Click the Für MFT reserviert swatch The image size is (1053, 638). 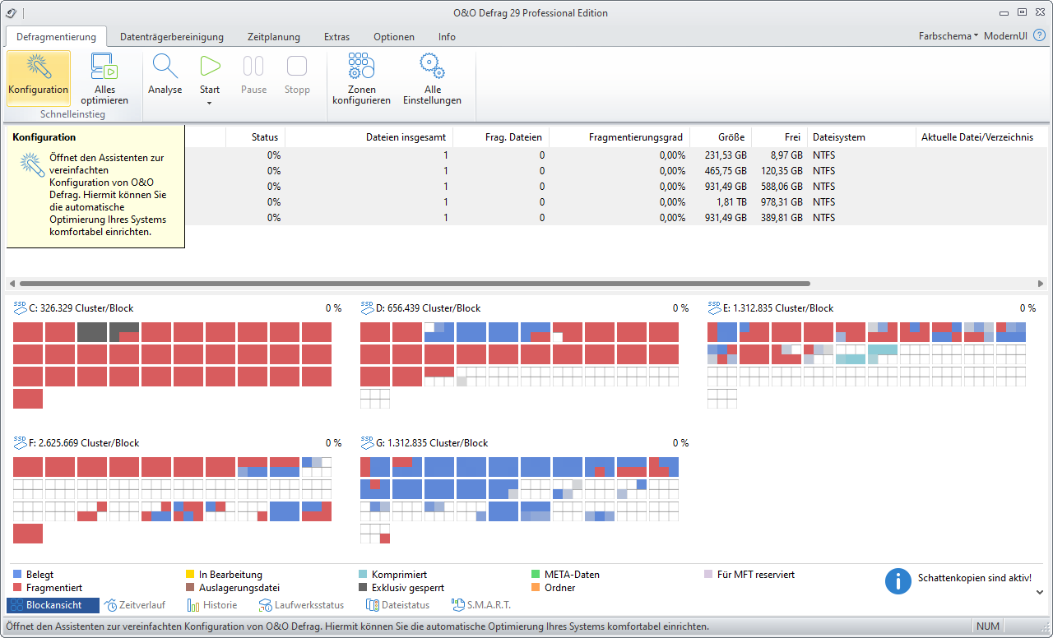coord(709,575)
